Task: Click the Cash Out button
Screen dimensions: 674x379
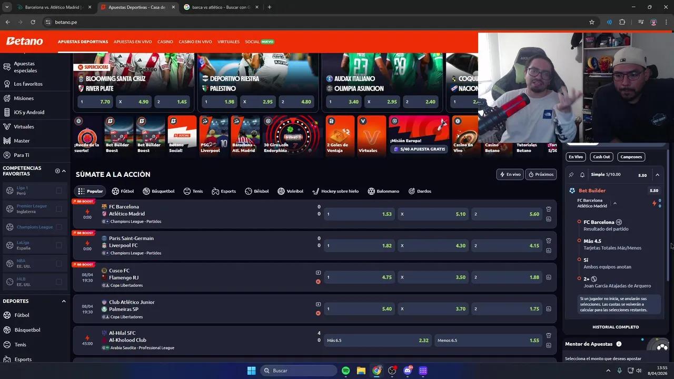Action: pyautogui.click(x=601, y=157)
